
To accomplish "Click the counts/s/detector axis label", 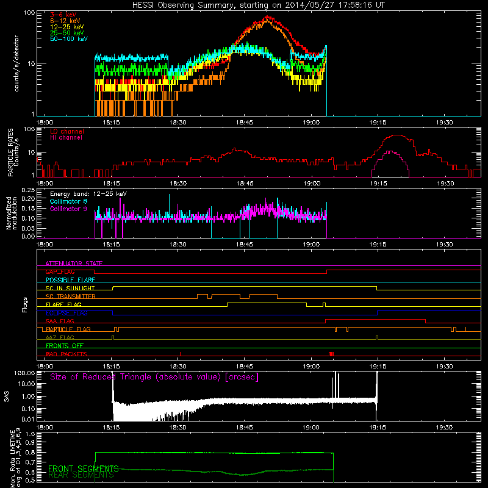I will click(x=16, y=63).
